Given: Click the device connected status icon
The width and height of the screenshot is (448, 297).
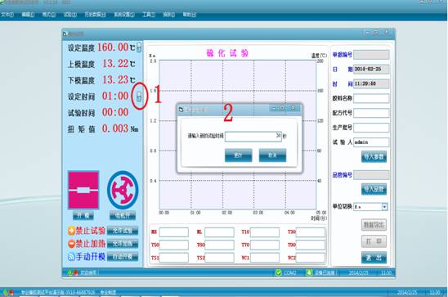Looking at the screenshot, I should tap(309, 272).
